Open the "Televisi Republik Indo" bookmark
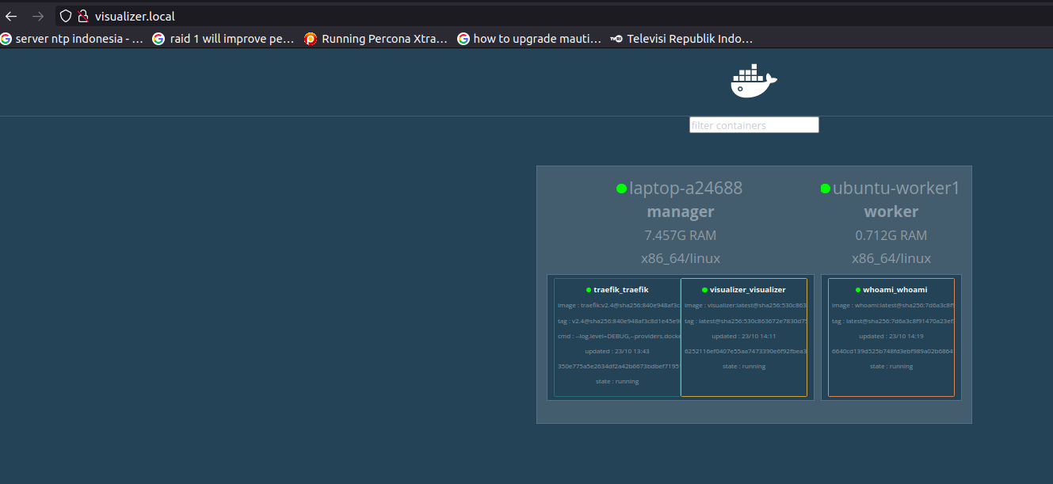The image size is (1053, 484). click(681, 38)
